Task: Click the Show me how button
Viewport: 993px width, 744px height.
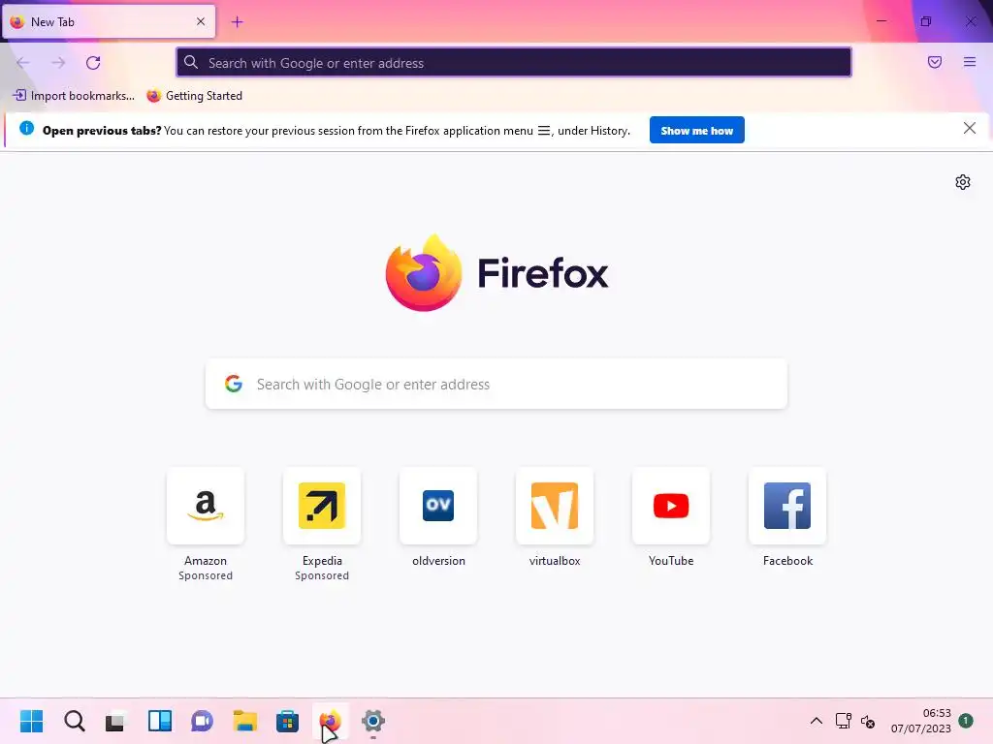Action: [x=696, y=131]
